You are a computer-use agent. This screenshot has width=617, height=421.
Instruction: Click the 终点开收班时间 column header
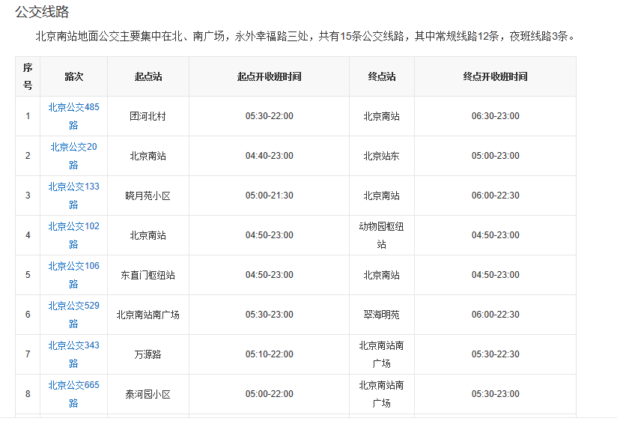tap(496, 76)
